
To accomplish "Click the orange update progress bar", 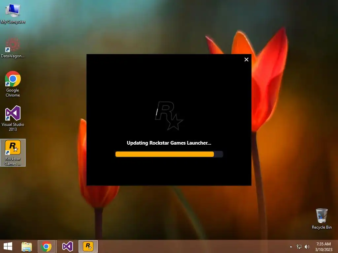I will tap(169, 154).
